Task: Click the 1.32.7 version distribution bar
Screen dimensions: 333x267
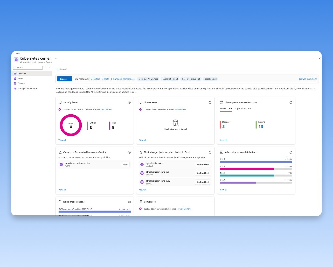Action: pos(256,162)
